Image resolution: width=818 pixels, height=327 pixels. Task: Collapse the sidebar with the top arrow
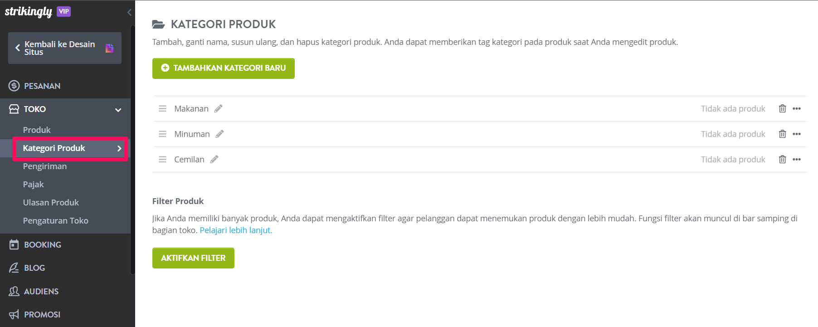coord(129,12)
